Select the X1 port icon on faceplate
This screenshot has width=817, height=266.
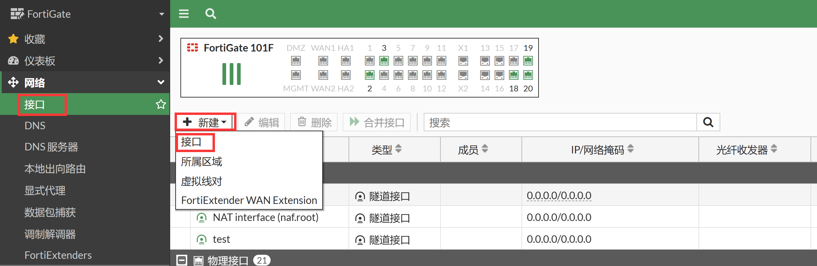coord(463,61)
